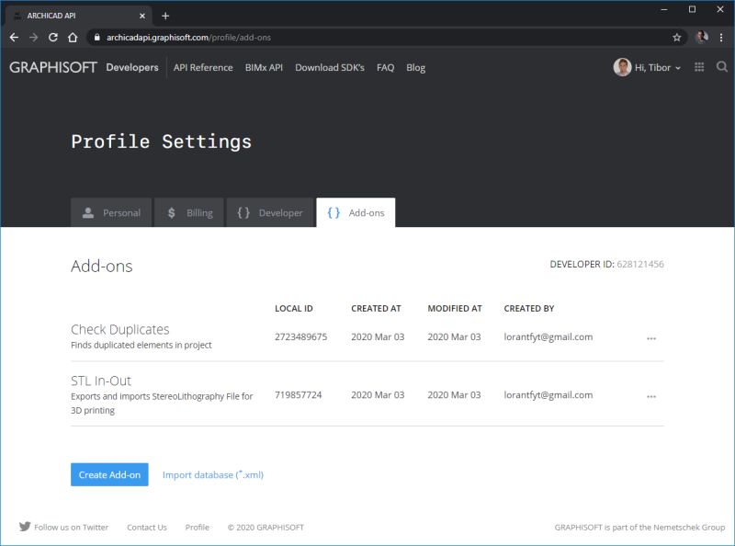Click the Profile Settings page heading
Viewport: 735px width, 546px height.
click(x=162, y=142)
